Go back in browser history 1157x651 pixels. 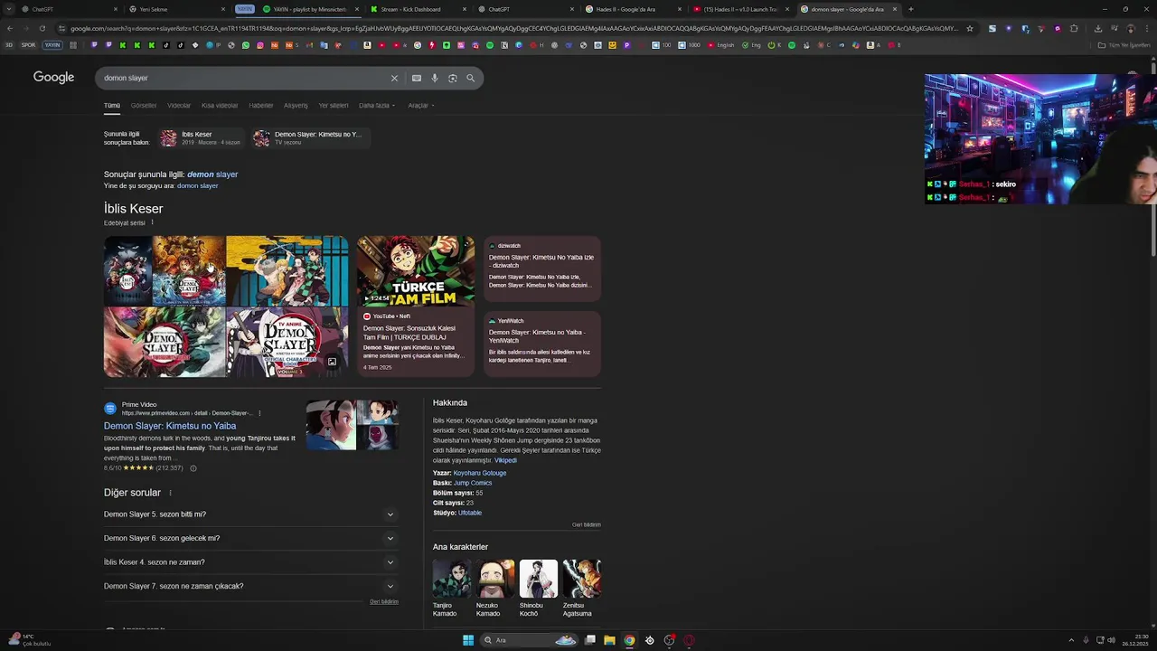pos(10,28)
